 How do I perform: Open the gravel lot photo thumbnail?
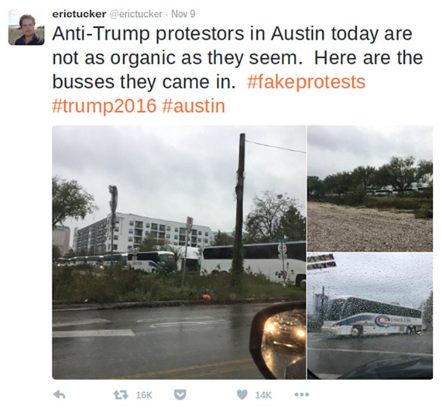[x=370, y=189]
